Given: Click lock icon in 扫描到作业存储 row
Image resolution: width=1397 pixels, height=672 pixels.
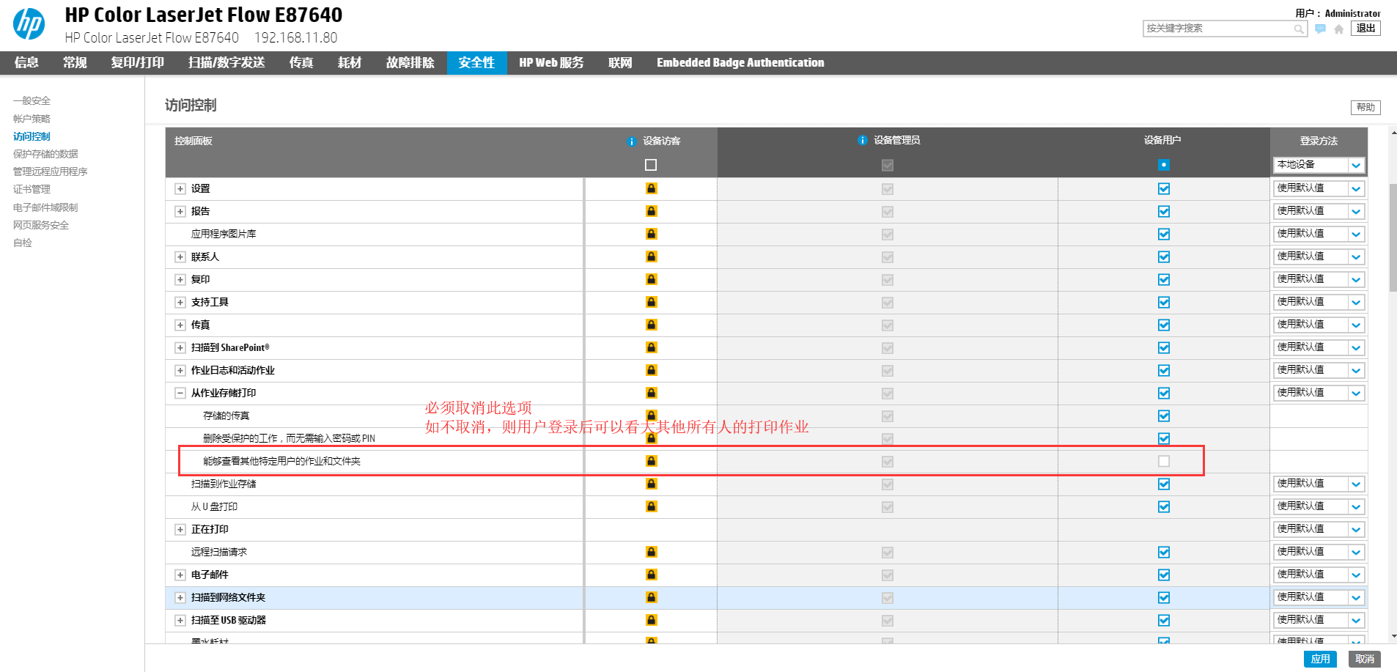Looking at the screenshot, I should [x=651, y=484].
